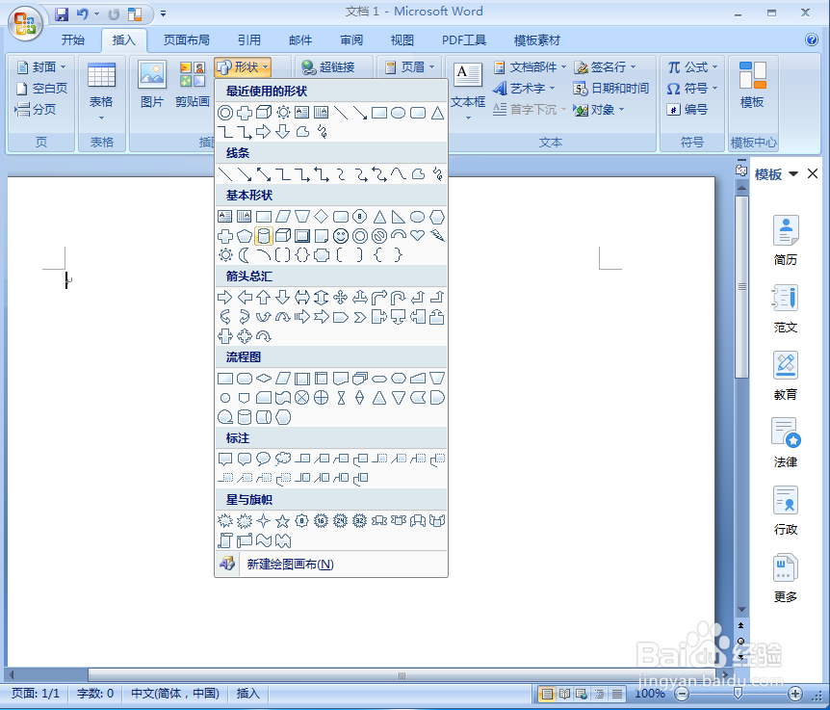Screen dimensions: 830x710
Task: Select the double arrow line
Action: (264, 173)
